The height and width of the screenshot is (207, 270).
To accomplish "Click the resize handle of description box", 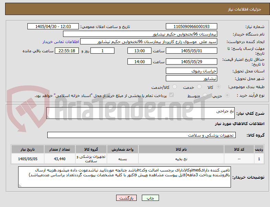I will pos(48,117).
